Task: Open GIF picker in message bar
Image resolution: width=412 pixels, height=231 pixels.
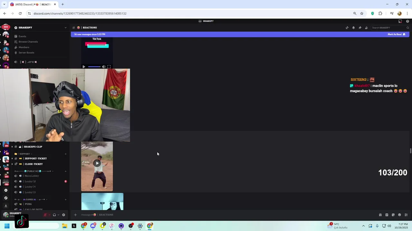Action: coord(387,215)
